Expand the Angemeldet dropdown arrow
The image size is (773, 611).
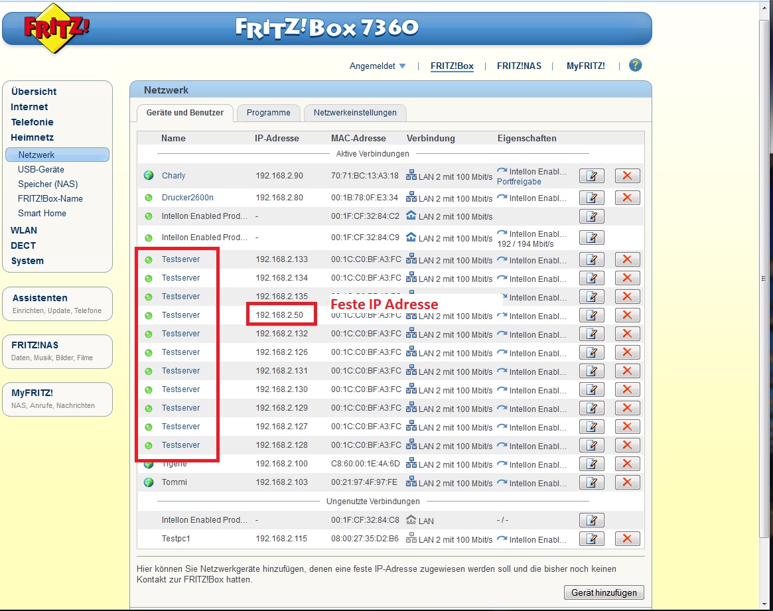[x=402, y=66]
